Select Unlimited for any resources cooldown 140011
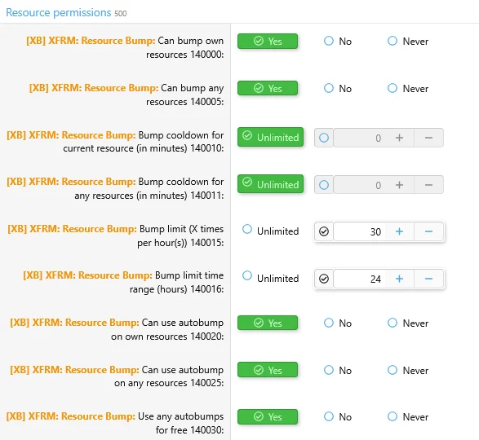This screenshot has width=479, height=440. pyautogui.click(x=270, y=184)
